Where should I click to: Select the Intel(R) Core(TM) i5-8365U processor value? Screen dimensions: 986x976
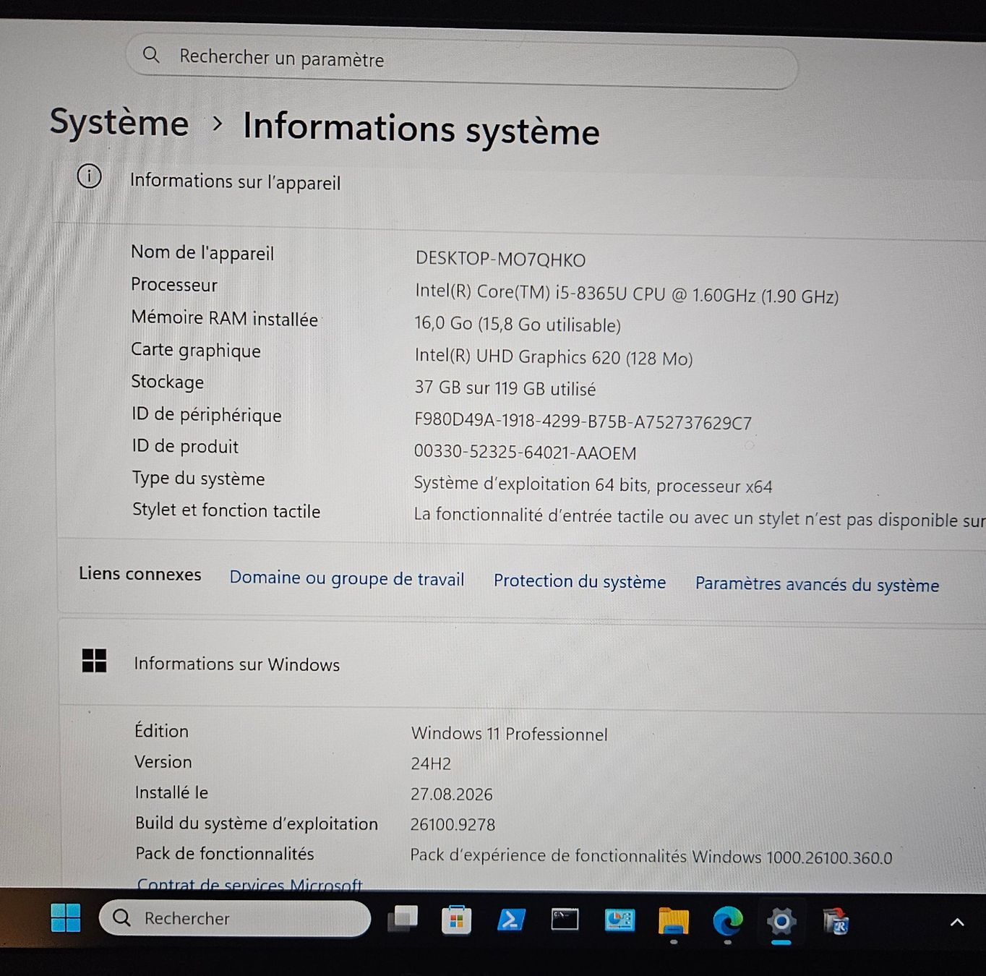pos(627,293)
